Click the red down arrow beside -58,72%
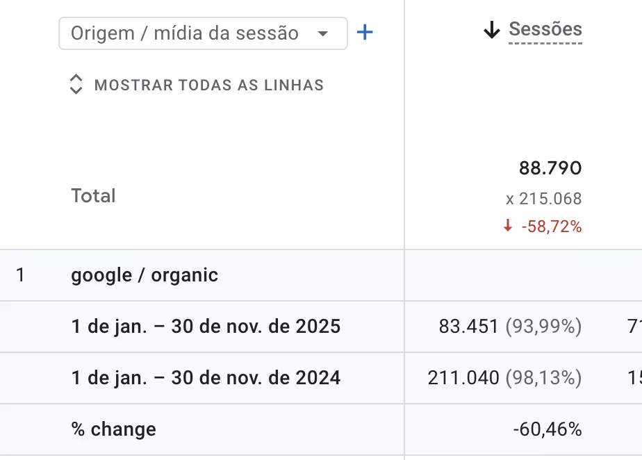 [x=508, y=226]
